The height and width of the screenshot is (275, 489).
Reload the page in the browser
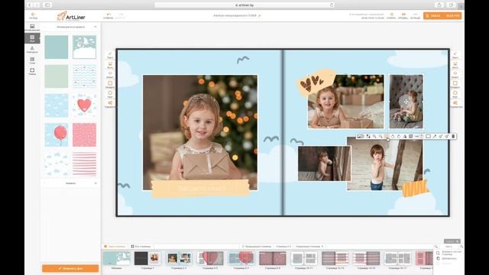[x=331, y=5]
